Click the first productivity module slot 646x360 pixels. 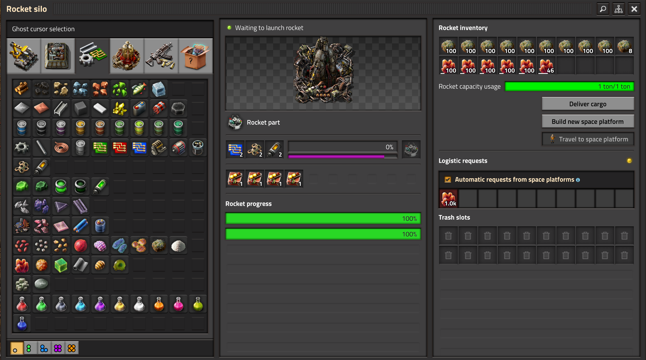coord(235,179)
